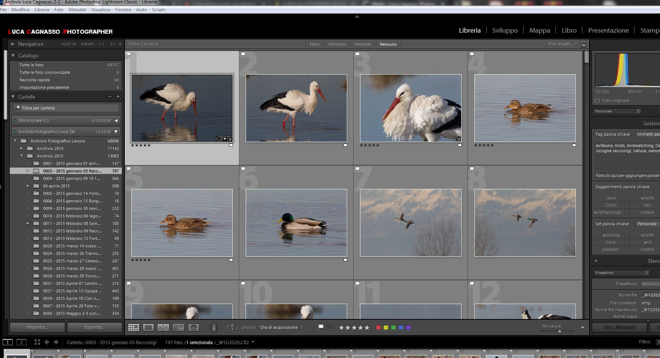
Task: Go back with left arrow in filmstrip bar
Action: [47, 342]
